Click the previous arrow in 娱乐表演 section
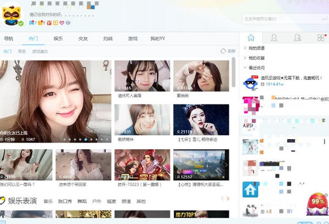Viewport: 329px width, 224px height. coord(223,199)
